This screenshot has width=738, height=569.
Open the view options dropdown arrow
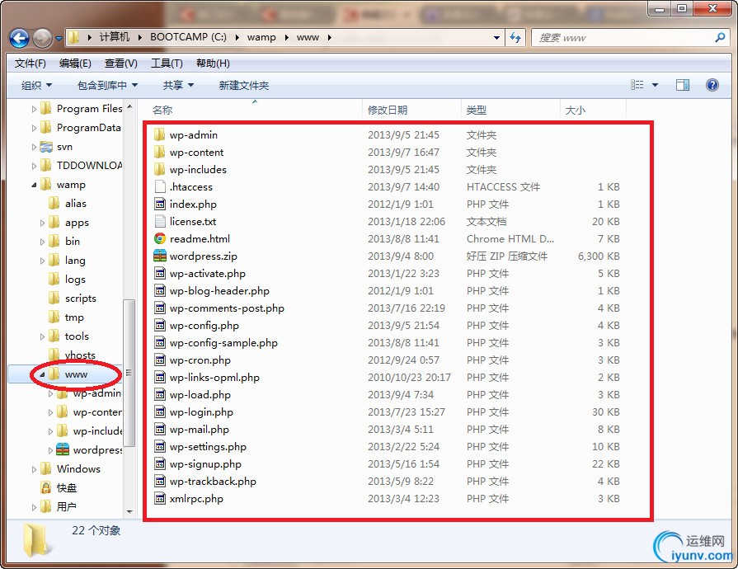tap(655, 85)
